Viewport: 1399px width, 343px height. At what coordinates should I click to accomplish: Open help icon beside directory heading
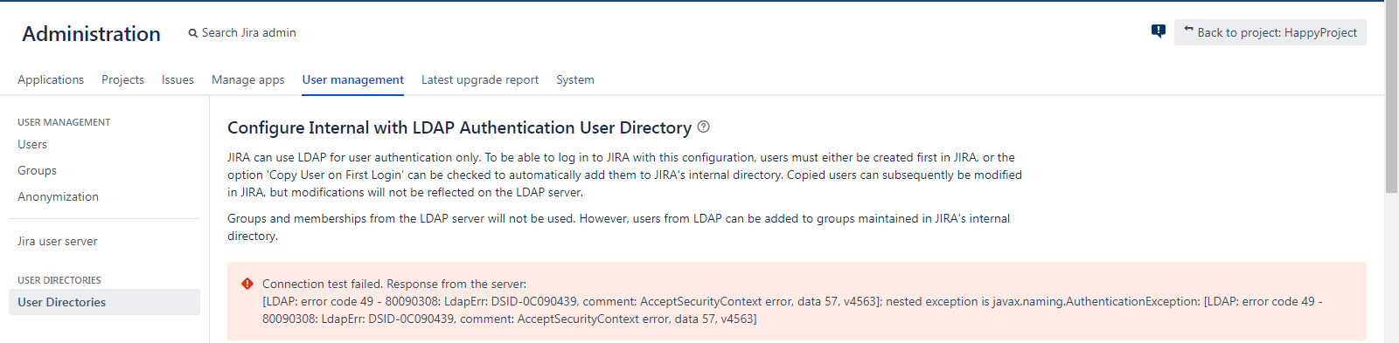coord(704,127)
